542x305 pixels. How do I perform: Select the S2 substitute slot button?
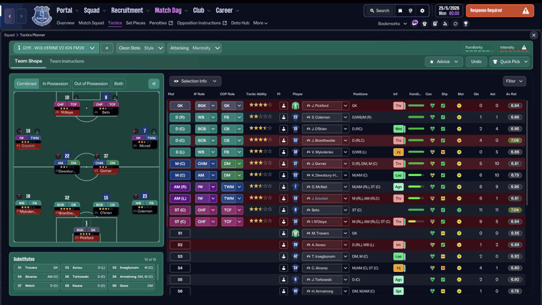pyautogui.click(x=180, y=245)
